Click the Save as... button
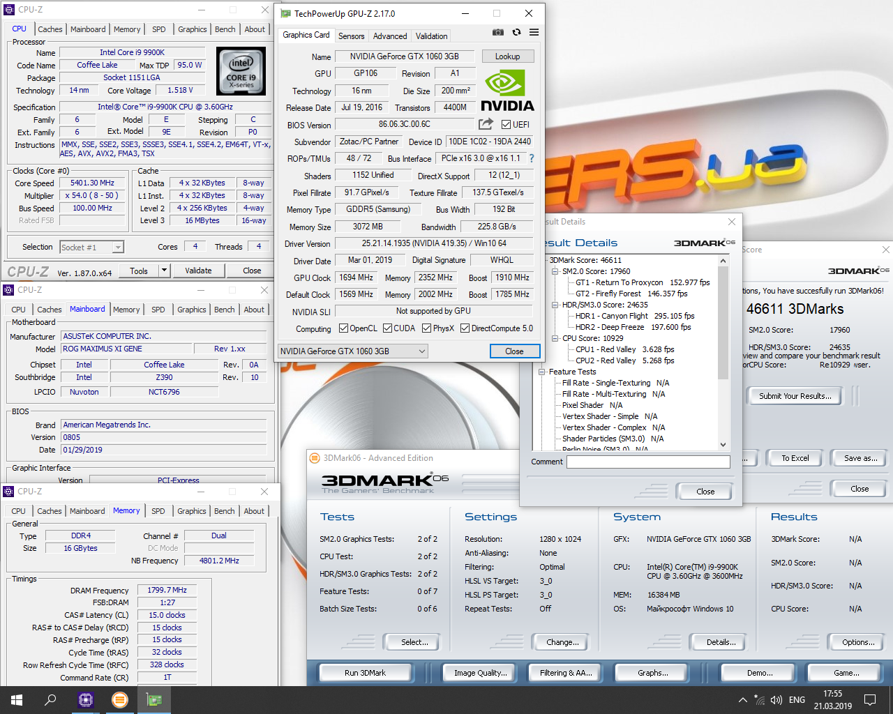This screenshot has width=893, height=714. point(860,458)
